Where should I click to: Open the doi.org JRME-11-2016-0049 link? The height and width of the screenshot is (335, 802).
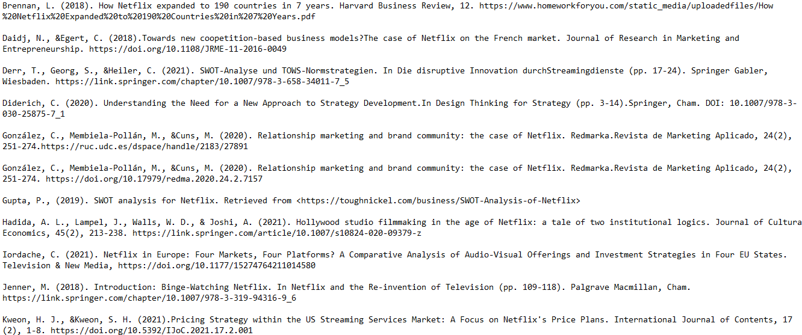188,49
